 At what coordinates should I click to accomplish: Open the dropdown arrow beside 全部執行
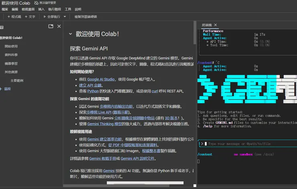pyautogui.click(x=65, y=17)
